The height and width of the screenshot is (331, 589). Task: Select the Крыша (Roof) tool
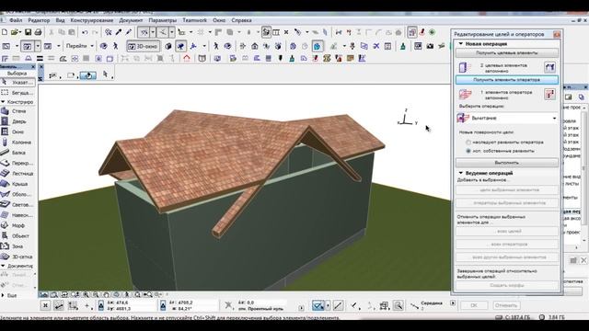17,184
